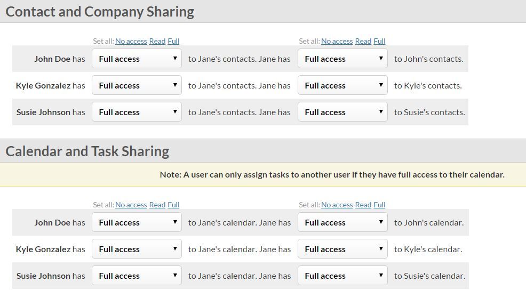
Task: Open John Doe's access dropdown for Jane's contacts
Action: click(137, 59)
